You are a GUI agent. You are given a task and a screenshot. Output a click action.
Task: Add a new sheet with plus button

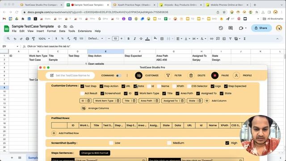click(x=12, y=158)
